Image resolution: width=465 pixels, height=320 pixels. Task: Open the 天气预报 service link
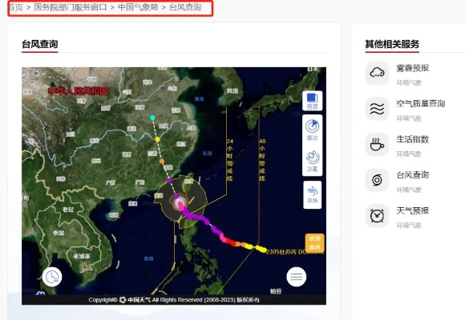tap(413, 210)
